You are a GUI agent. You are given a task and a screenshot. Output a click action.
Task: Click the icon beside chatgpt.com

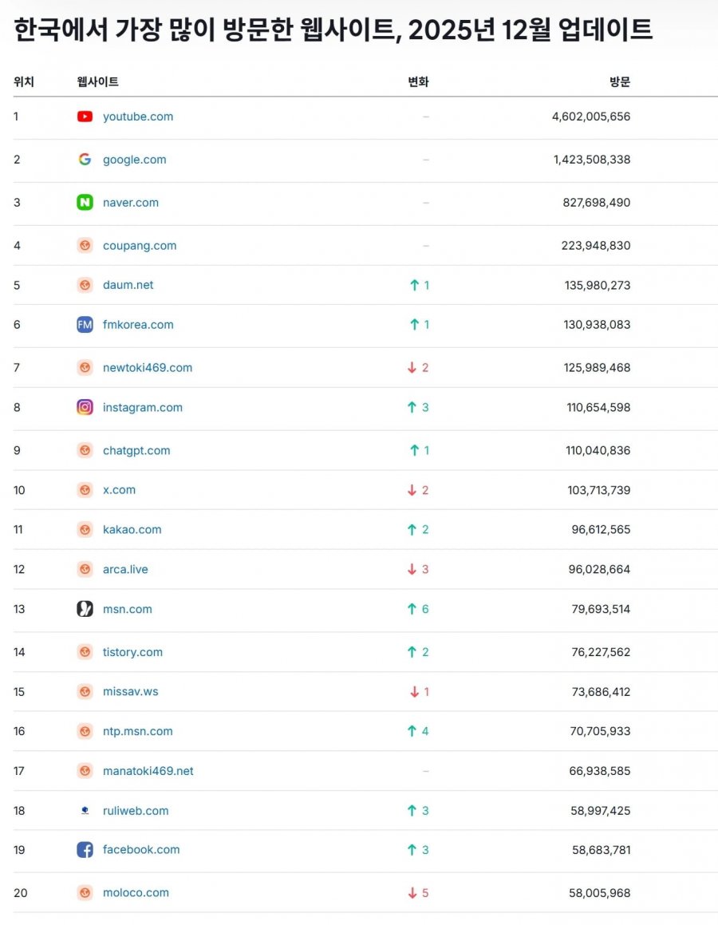85,450
